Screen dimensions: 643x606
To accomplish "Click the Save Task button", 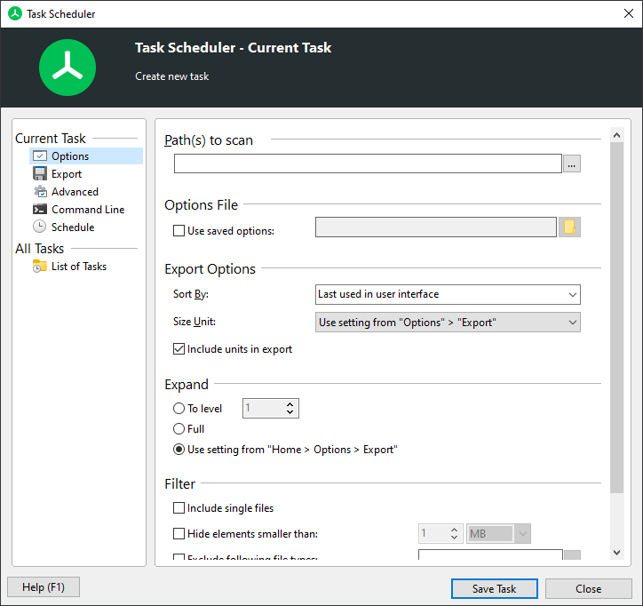I will click(495, 588).
